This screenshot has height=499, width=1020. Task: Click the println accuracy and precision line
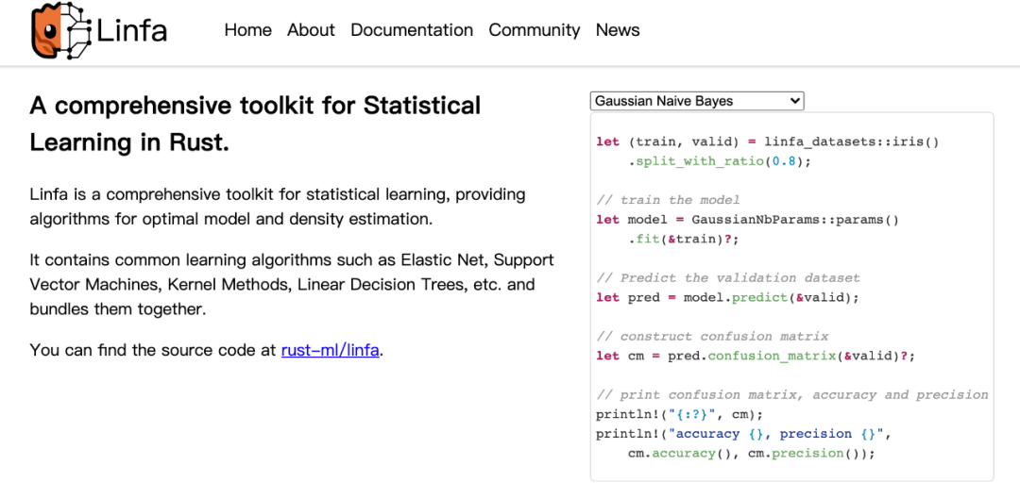click(x=743, y=434)
